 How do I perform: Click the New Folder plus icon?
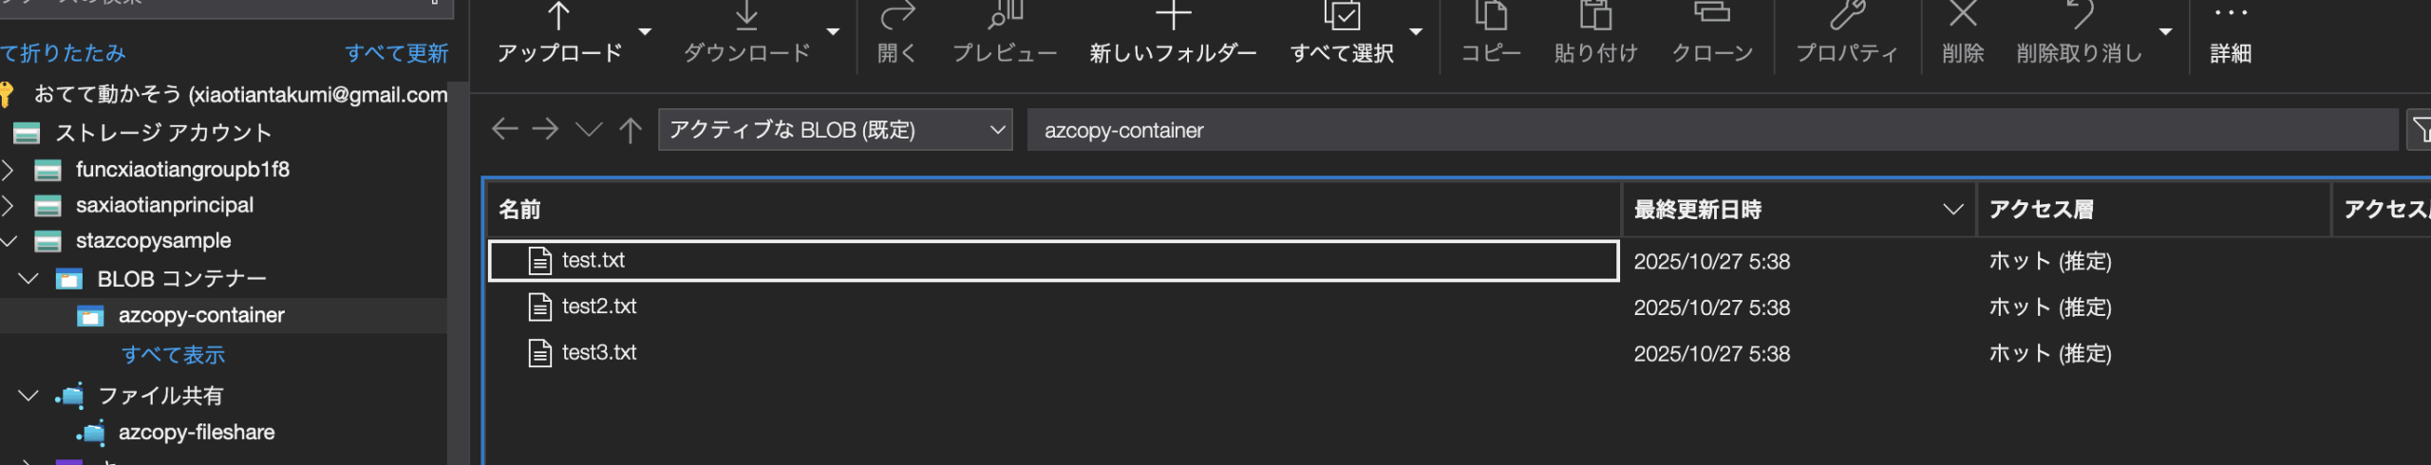tap(1173, 16)
